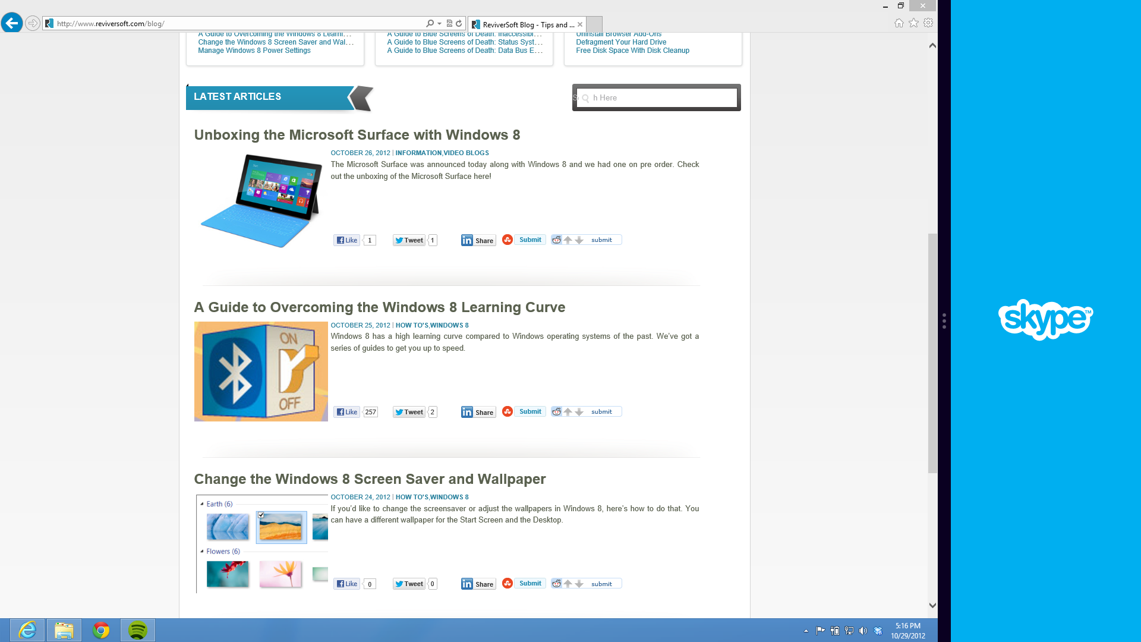Click reddit downvote arrow on Learning Curve article
The height and width of the screenshot is (642, 1141).
(x=579, y=412)
